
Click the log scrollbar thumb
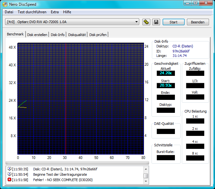[146, 176]
